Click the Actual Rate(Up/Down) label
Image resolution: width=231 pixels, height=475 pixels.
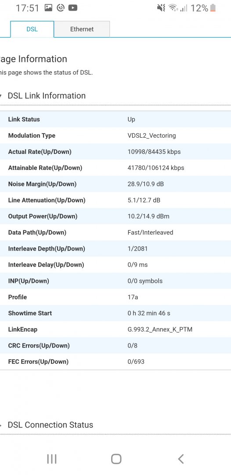pyautogui.click(x=40, y=152)
